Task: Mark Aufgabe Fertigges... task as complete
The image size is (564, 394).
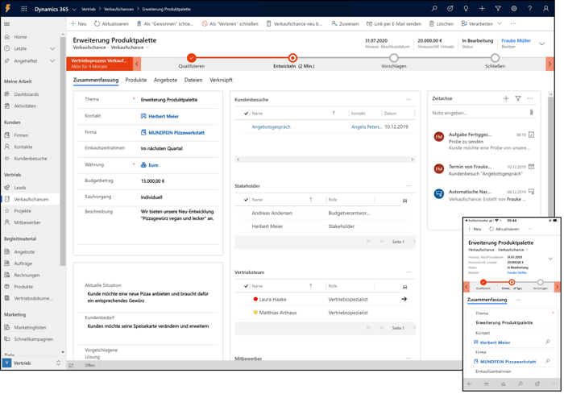Action: tap(531, 135)
